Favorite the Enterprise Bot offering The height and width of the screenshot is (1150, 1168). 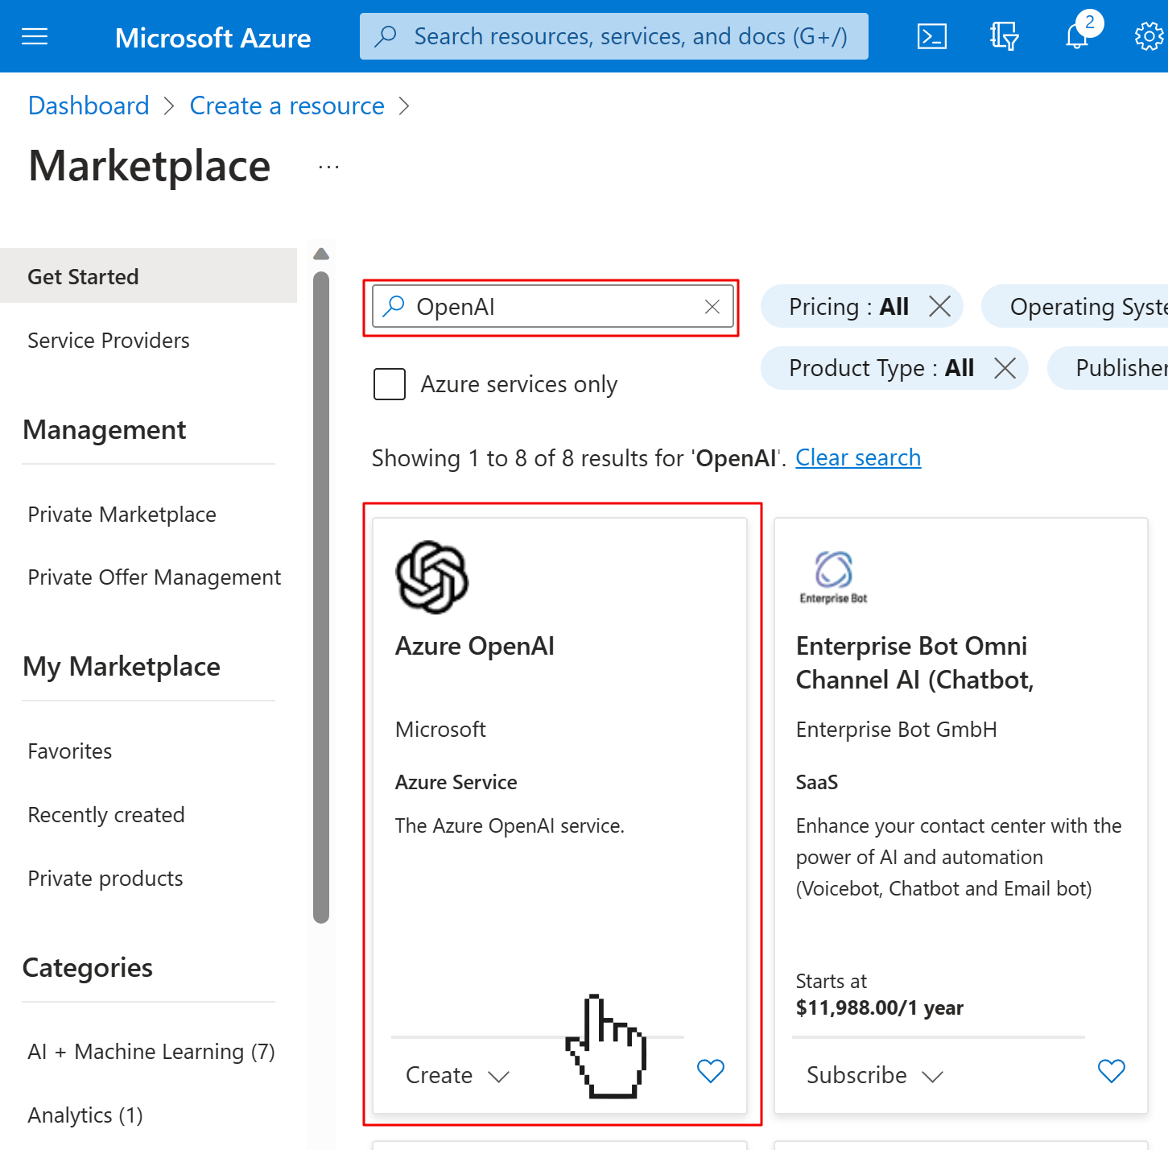coord(1111,1071)
